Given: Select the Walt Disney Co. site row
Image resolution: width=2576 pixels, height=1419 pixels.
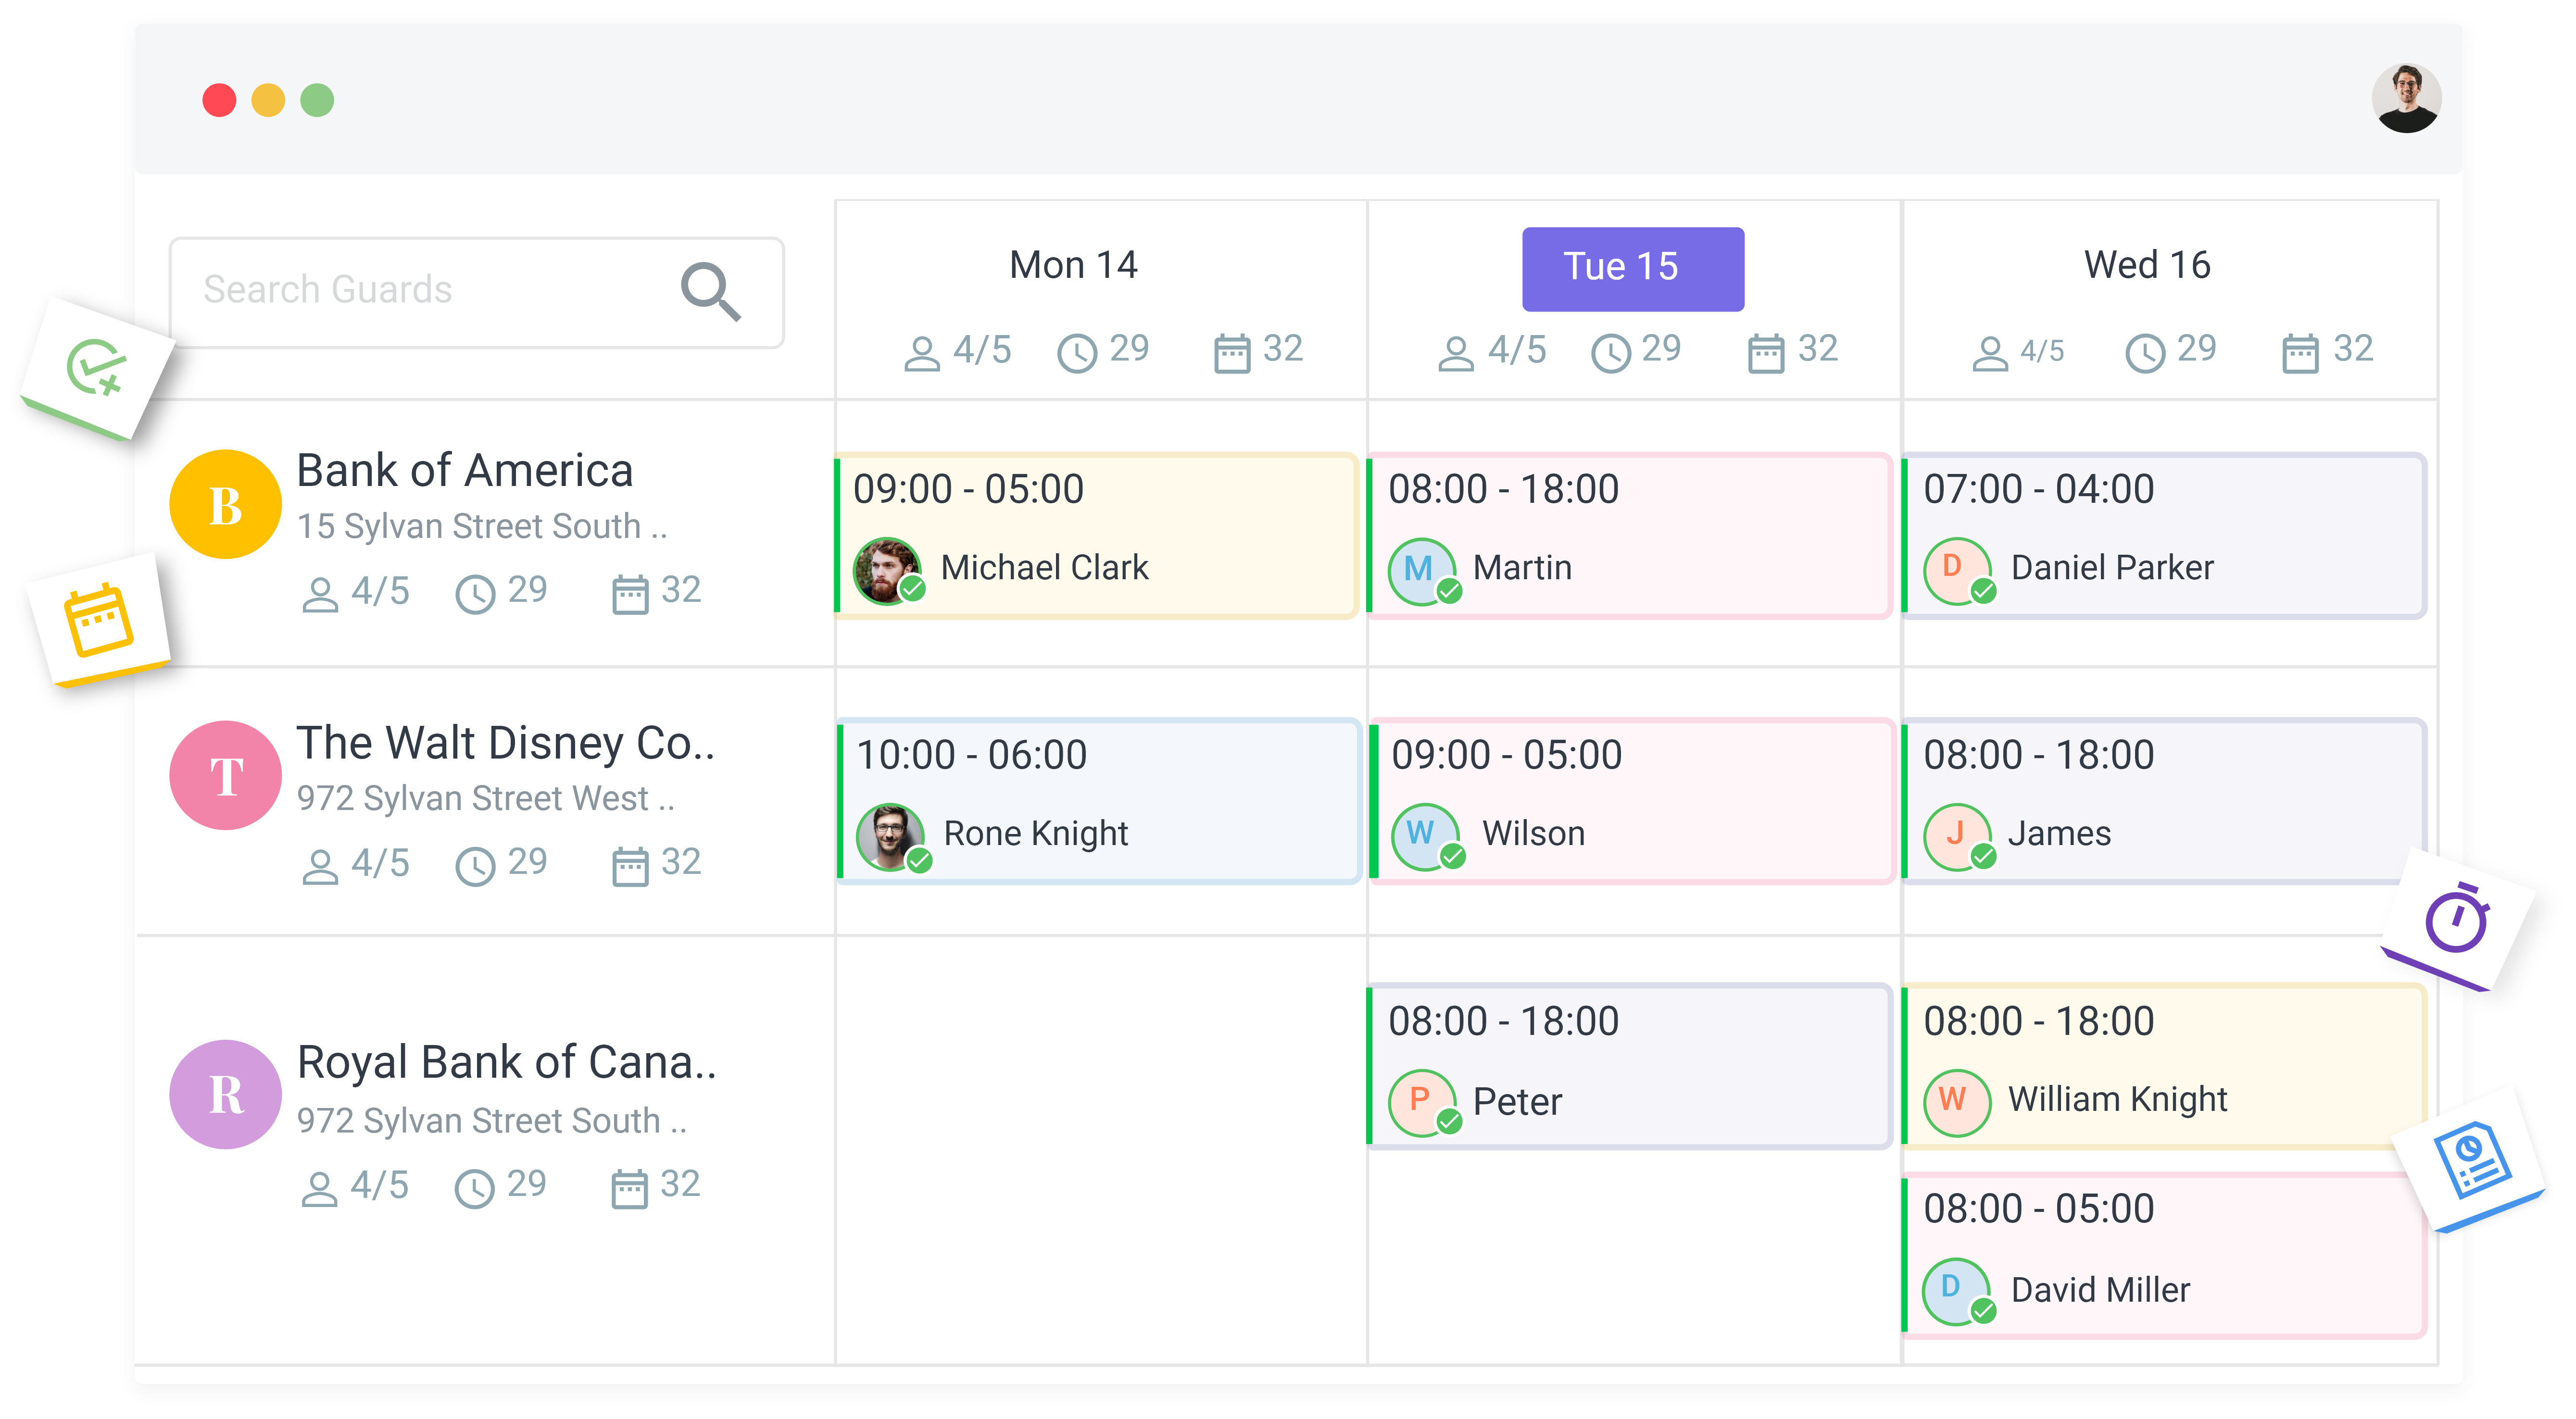Looking at the screenshot, I should (485, 801).
